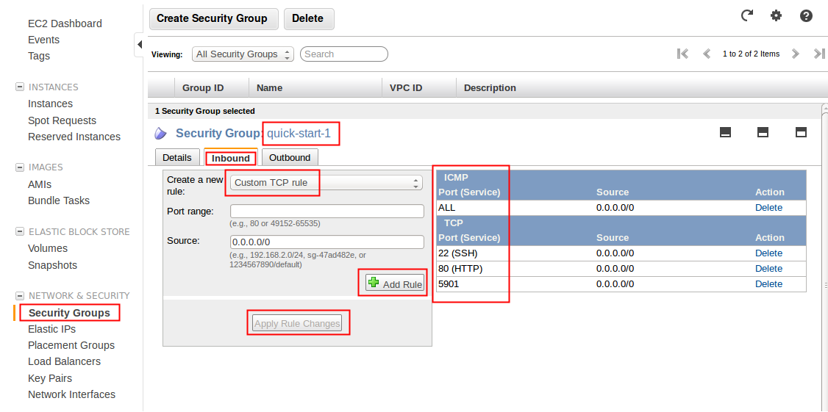The width and height of the screenshot is (828, 412).
Task: Click the Add Rule button
Action: tap(395, 284)
